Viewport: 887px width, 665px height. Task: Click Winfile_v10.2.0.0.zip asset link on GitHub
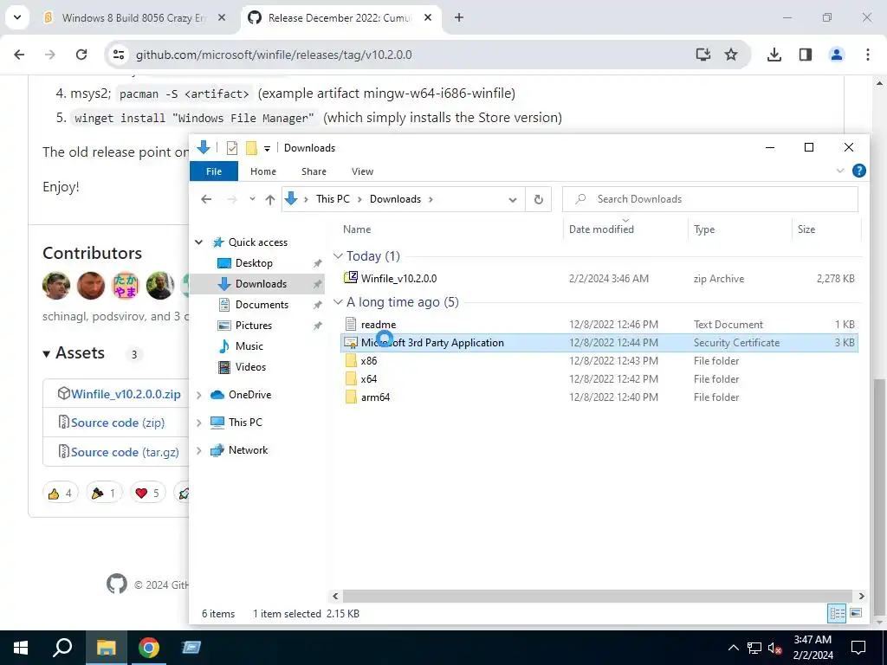pyautogui.click(x=126, y=394)
